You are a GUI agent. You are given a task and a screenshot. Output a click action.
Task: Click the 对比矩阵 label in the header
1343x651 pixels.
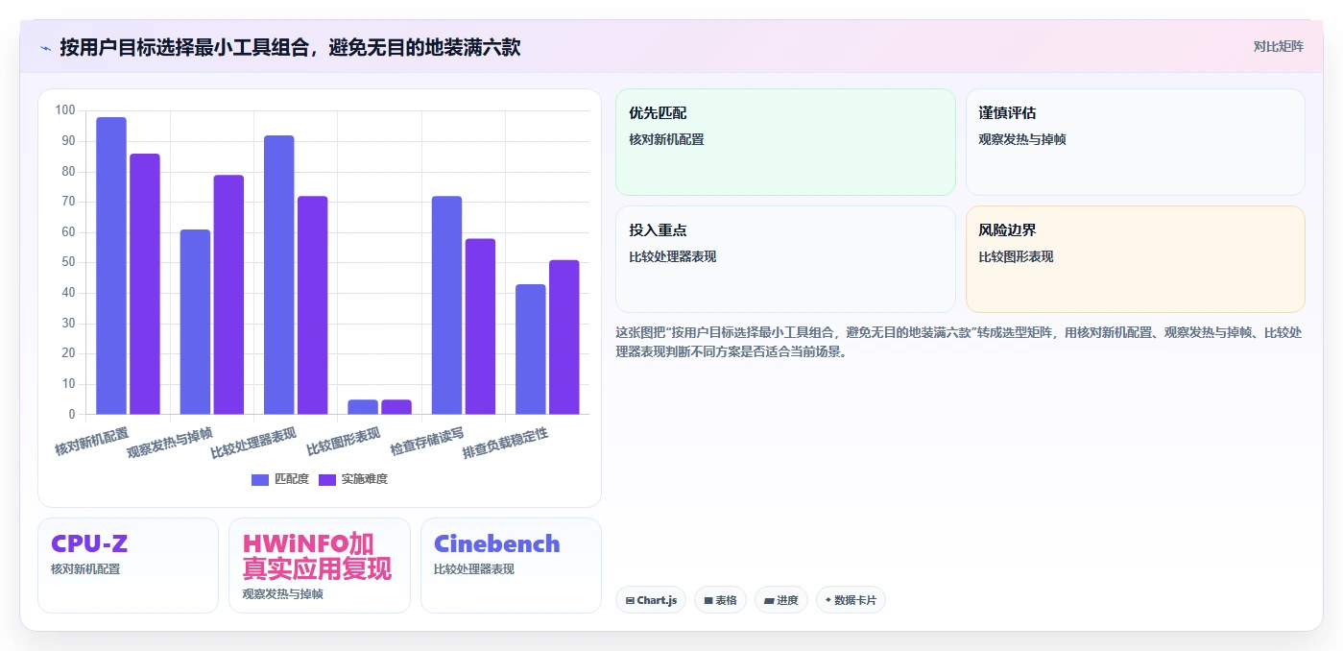tap(1278, 46)
